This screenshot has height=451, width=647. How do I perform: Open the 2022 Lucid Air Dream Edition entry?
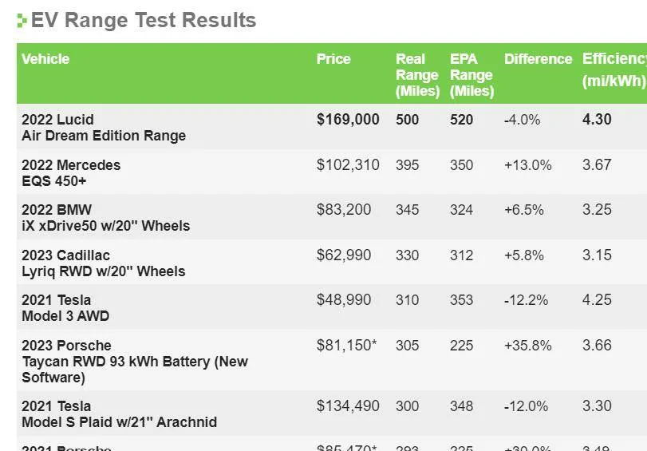point(104,128)
